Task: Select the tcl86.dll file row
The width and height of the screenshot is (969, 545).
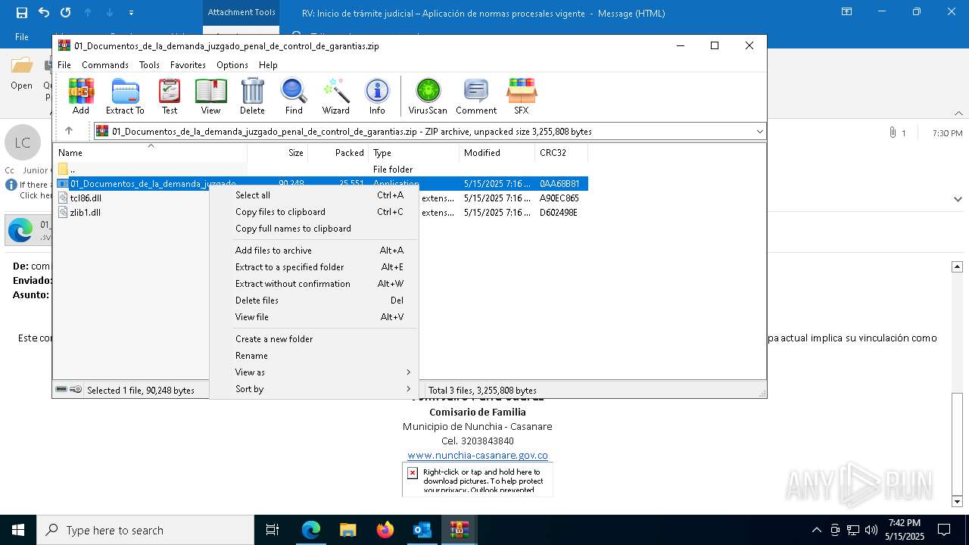Action: coord(86,198)
